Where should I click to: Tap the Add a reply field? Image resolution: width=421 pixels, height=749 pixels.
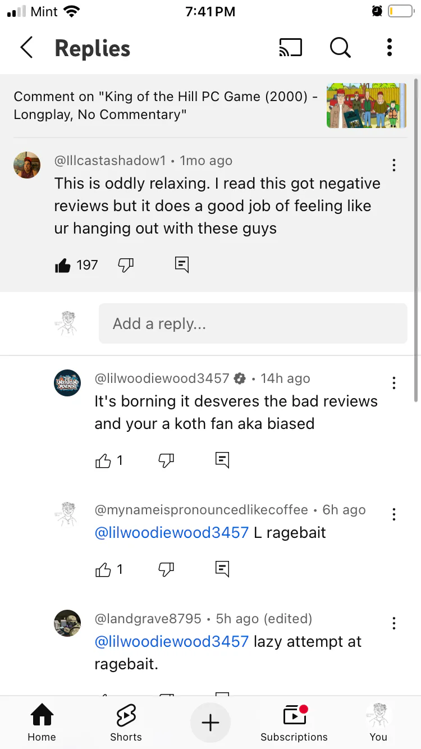(253, 323)
